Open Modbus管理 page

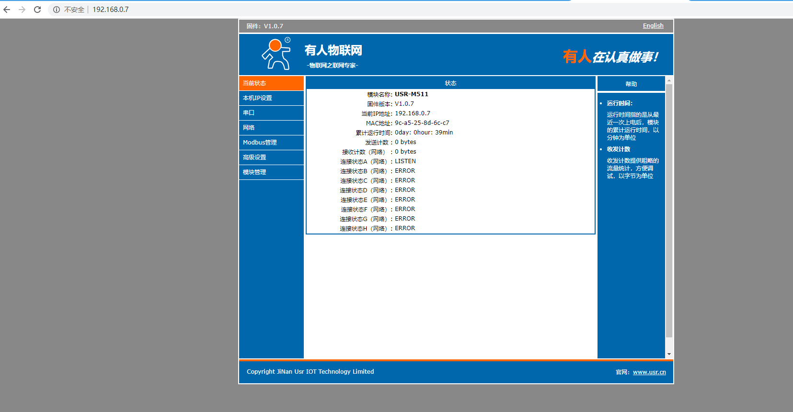click(271, 143)
